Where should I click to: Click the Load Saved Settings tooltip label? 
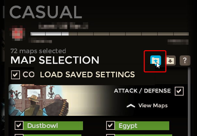tap(88, 75)
